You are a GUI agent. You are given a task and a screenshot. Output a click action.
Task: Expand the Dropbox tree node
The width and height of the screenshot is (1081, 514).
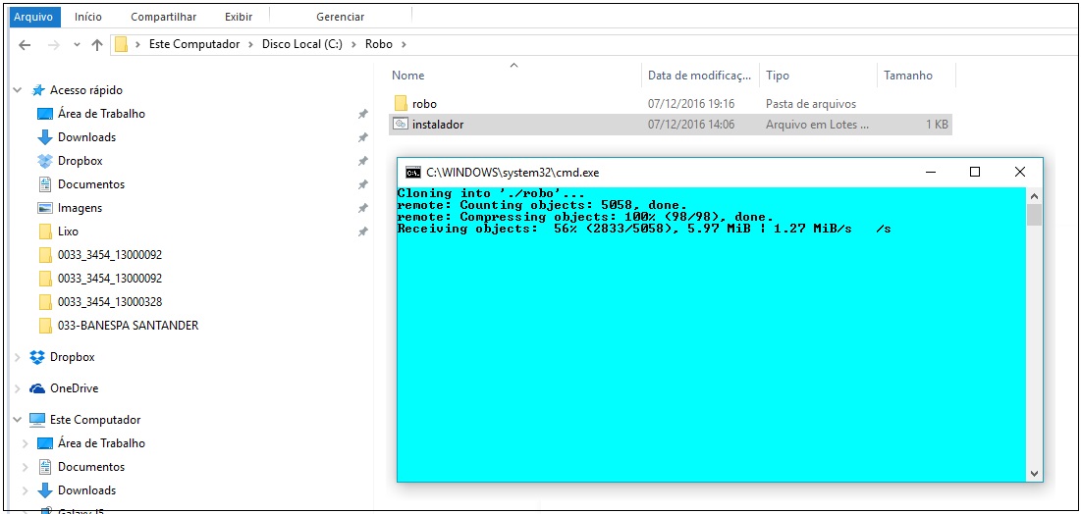18,357
